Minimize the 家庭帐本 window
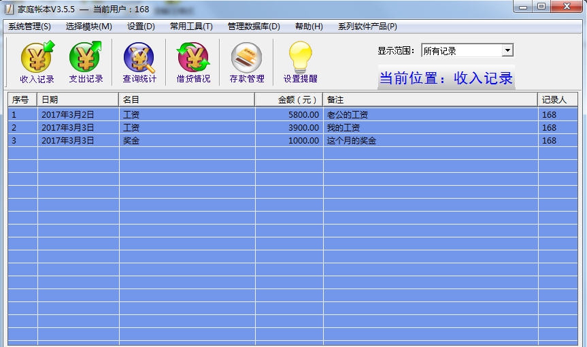The height and width of the screenshot is (347, 587). click(x=523, y=7)
